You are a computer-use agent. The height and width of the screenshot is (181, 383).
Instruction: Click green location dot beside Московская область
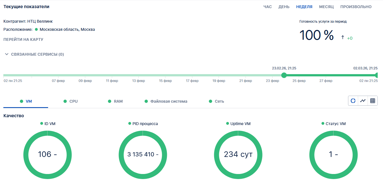pos(36,29)
